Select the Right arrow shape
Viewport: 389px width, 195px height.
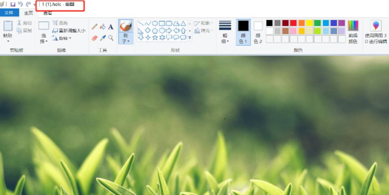pos(169,31)
